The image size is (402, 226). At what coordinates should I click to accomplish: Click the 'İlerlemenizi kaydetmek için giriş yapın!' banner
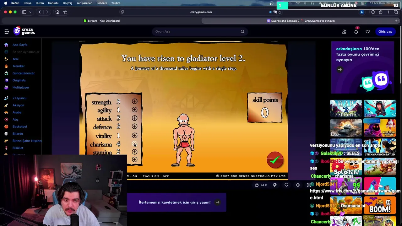[177, 202]
